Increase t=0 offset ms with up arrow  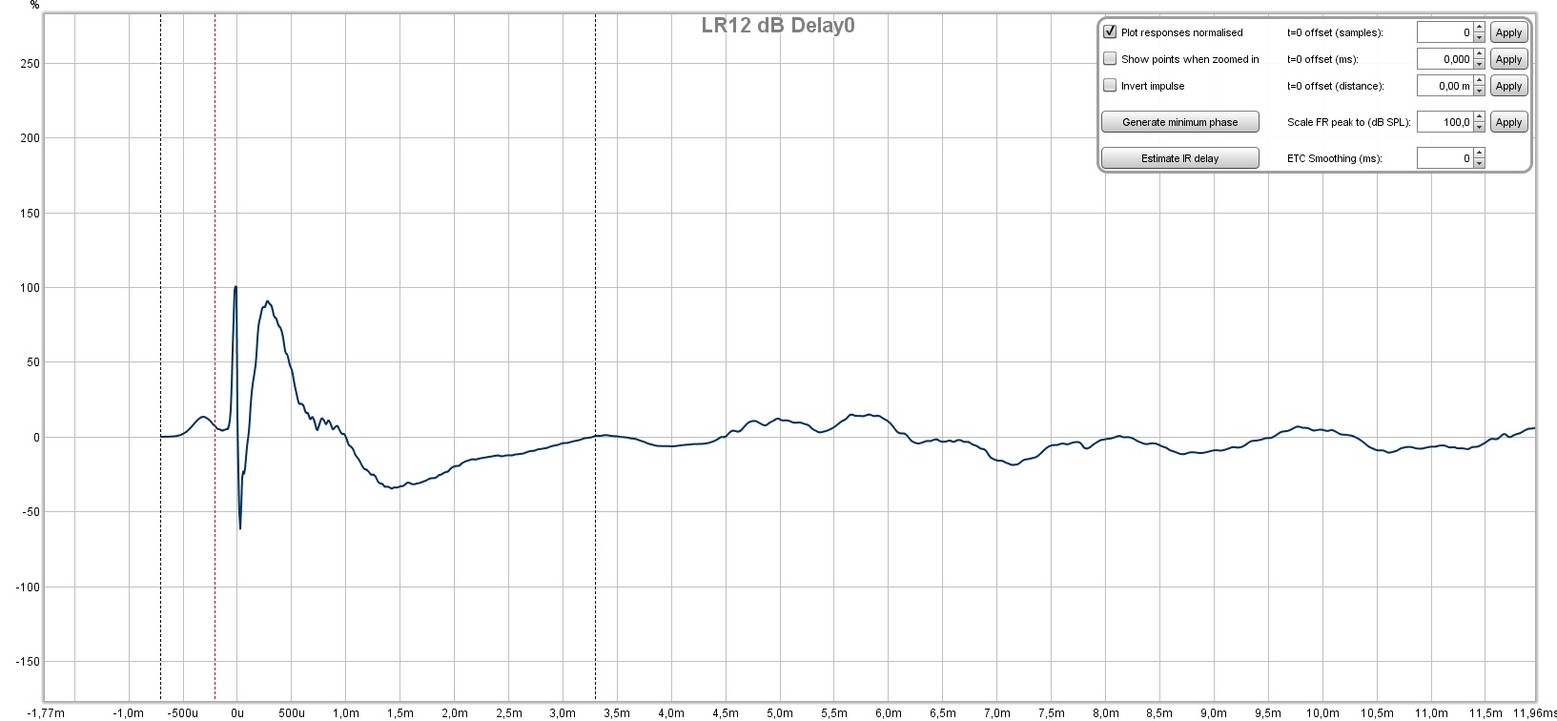pos(1479,54)
